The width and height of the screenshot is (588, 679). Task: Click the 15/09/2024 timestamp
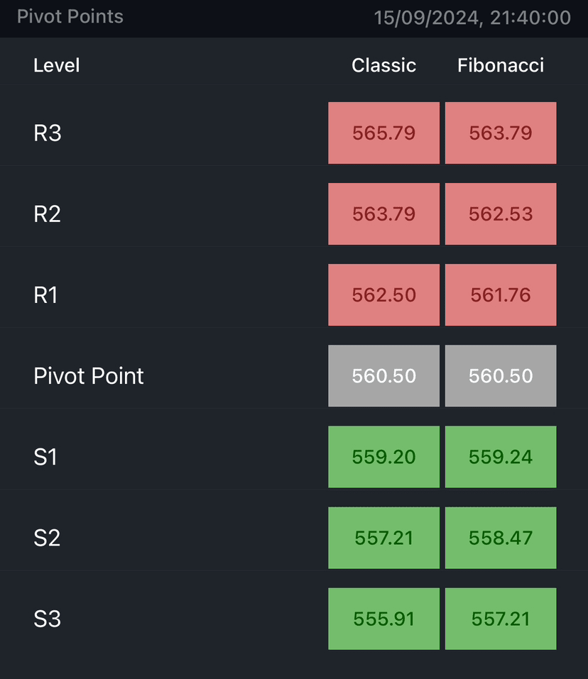[472, 18]
